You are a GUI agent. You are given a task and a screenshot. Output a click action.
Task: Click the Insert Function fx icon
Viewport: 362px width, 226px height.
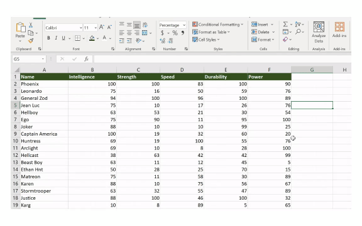[x=86, y=59]
